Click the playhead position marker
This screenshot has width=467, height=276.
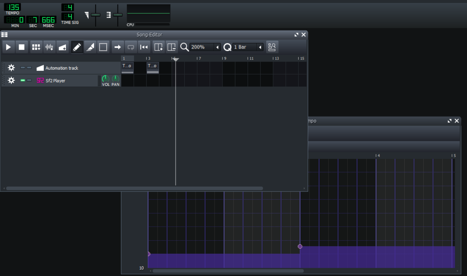tap(176, 59)
